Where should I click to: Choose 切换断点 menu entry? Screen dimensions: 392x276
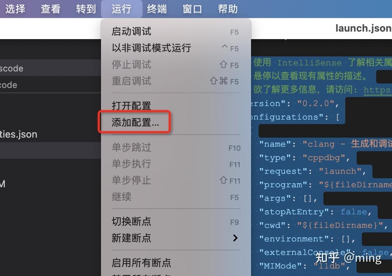click(176, 221)
